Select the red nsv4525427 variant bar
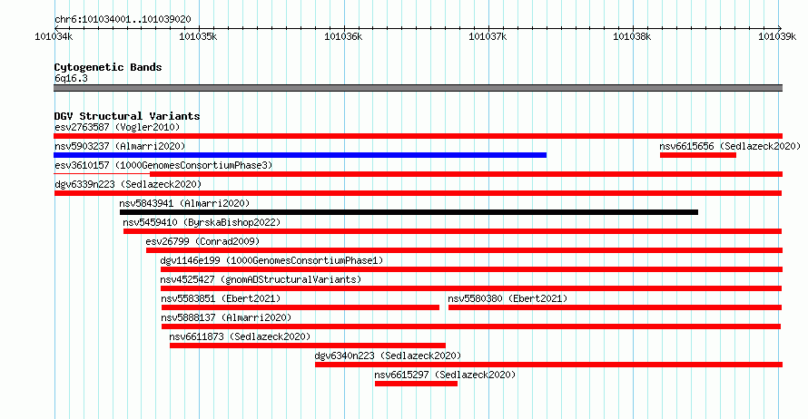The width and height of the screenshot is (808, 419). click(471, 288)
